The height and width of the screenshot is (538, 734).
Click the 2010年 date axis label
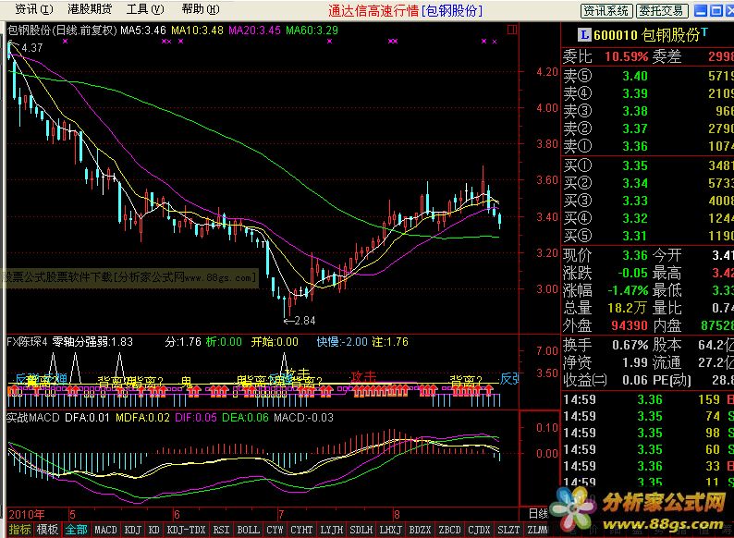point(27,515)
